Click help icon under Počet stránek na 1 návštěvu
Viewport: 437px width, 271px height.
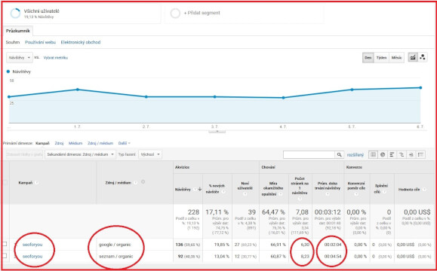300,199
